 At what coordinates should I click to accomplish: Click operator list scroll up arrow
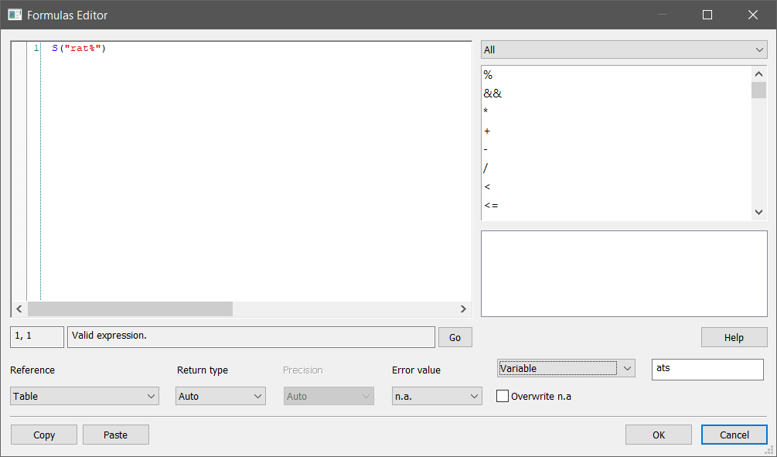click(x=758, y=74)
